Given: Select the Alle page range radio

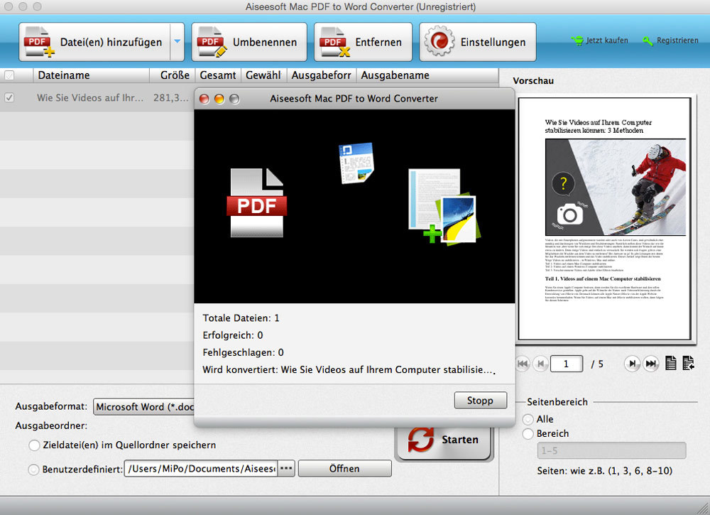Looking at the screenshot, I should [x=528, y=419].
